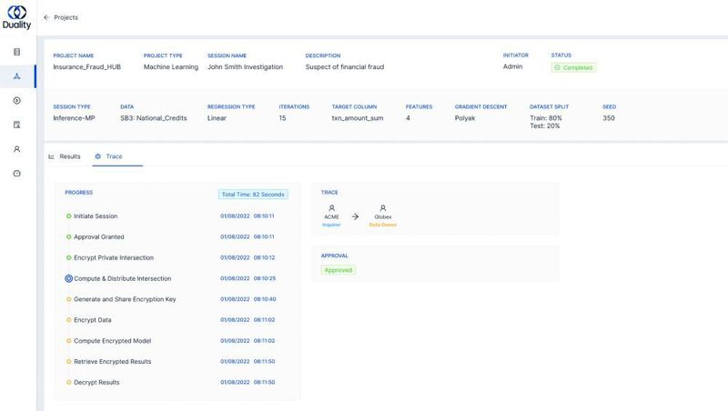Click the Admin initiator value
The image size is (728, 411).
click(512, 66)
